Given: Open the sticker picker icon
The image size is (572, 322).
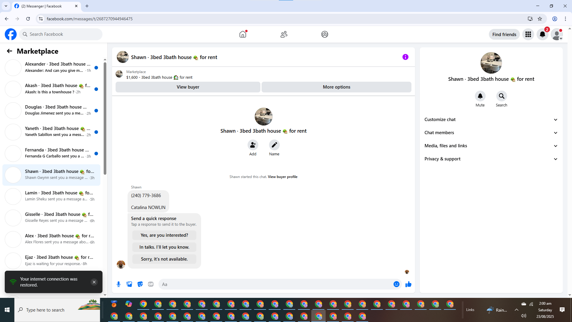Looking at the screenshot, I should point(140,284).
